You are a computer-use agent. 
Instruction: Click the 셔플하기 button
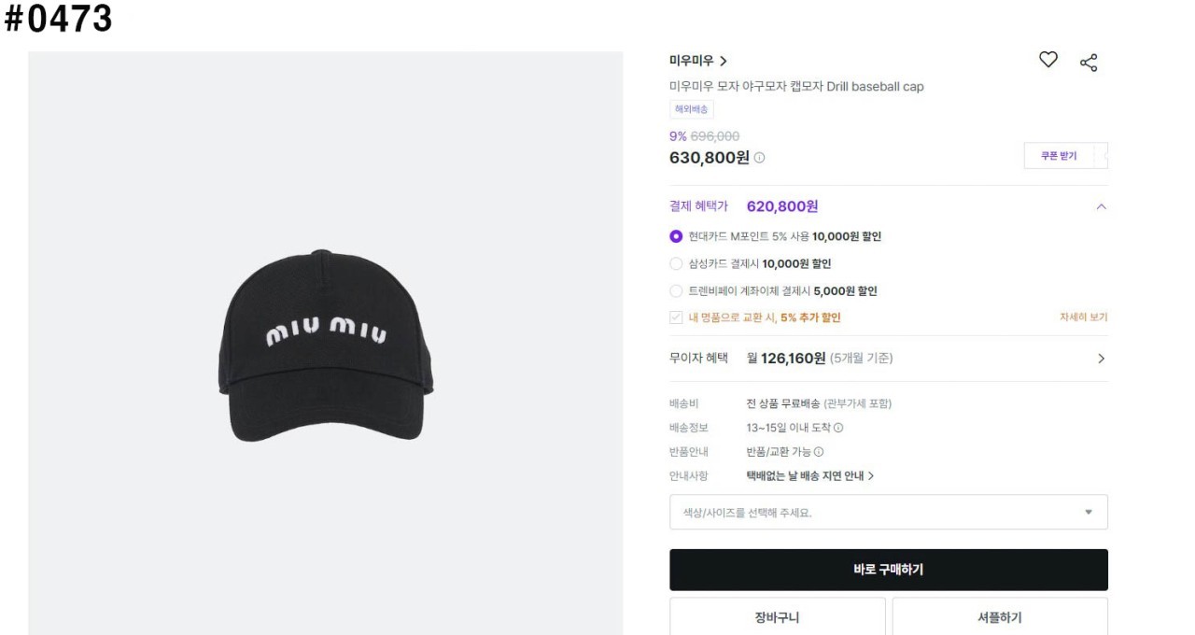click(999, 617)
